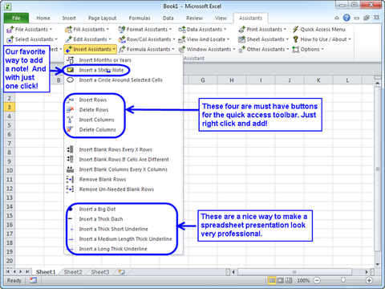Switch to Page Layout view button
The height and width of the screenshot is (289, 385).
point(280,280)
